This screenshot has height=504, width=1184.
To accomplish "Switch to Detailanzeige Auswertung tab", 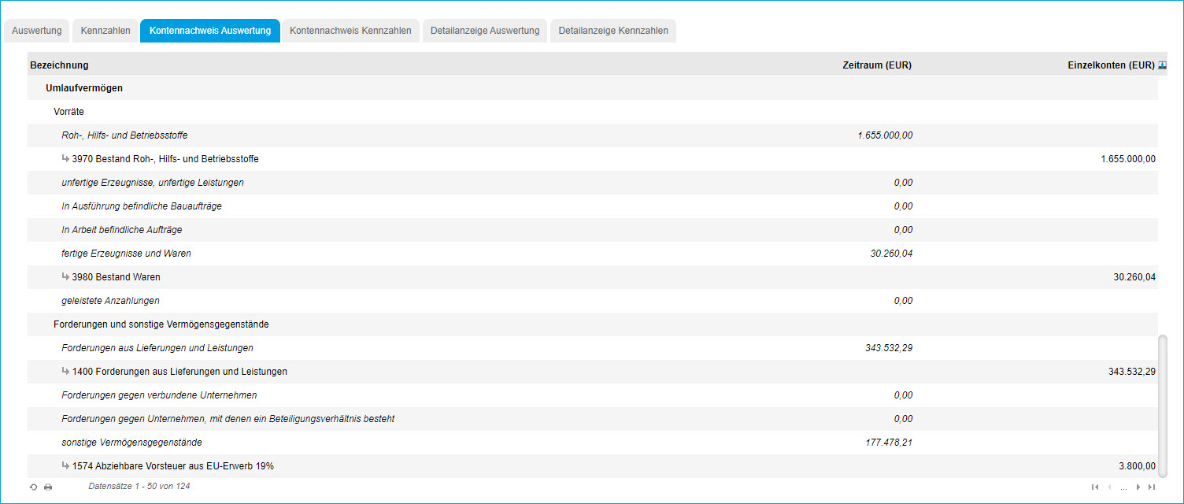I will [x=485, y=31].
